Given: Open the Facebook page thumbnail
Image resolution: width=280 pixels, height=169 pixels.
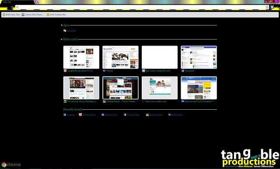Looking at the screenshot, I should (x=199, y=57).
